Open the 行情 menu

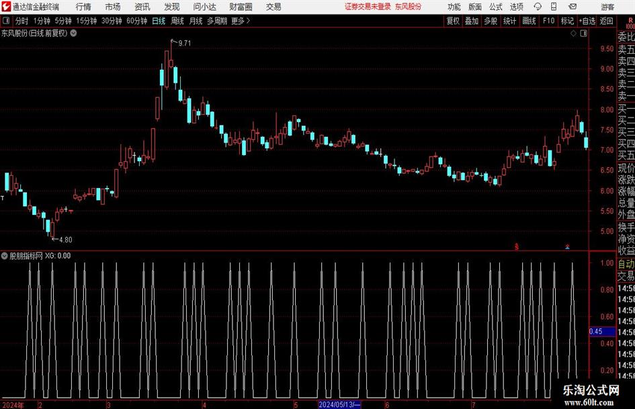(83, 7)
